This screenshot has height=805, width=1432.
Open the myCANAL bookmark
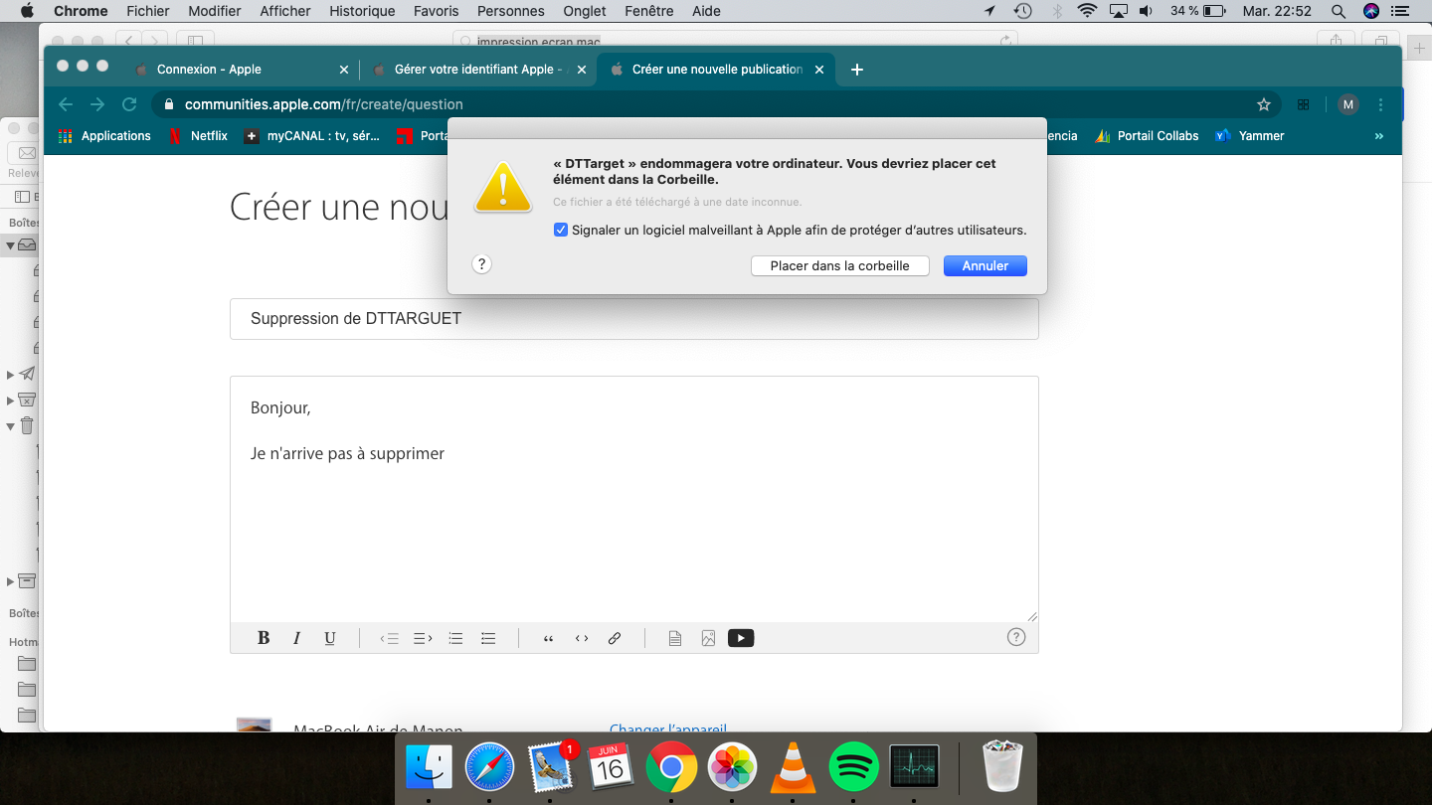point(312,136)
